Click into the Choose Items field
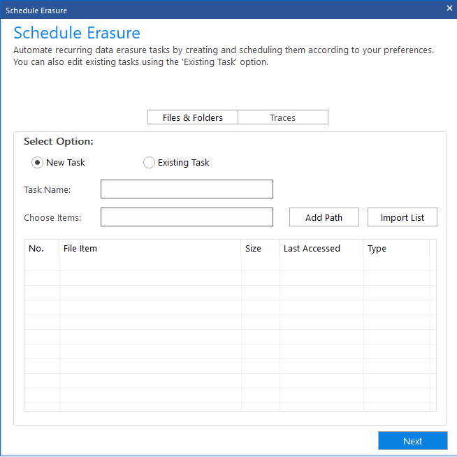457x457 pixels. coord(187,217)
